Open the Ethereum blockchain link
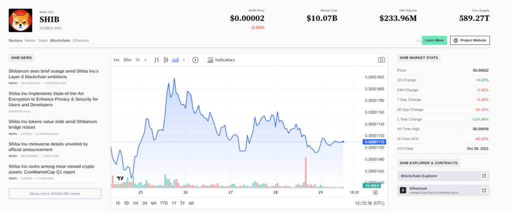 pos(80,41)
